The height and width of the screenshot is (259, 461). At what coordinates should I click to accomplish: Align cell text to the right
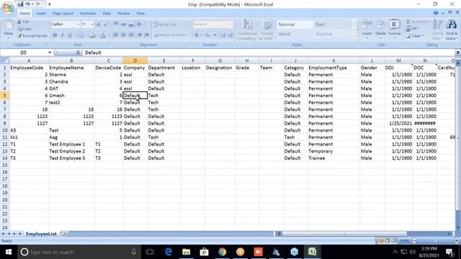tap(131, 35)
